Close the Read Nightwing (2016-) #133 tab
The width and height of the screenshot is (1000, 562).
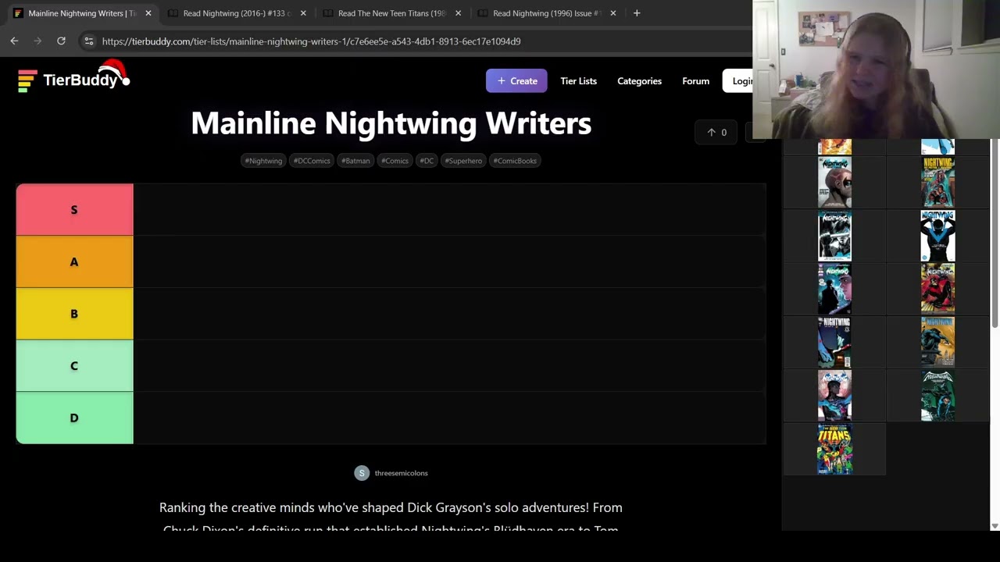coord(303,13)
